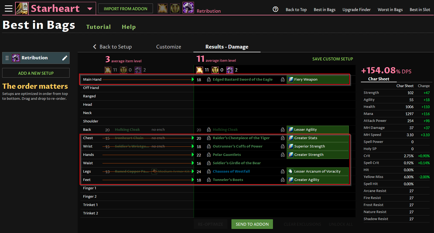Image resolution: width=434 pixels, height=233 pixels.
Task: Open the Customize tab
Action: tap(169, 47)
